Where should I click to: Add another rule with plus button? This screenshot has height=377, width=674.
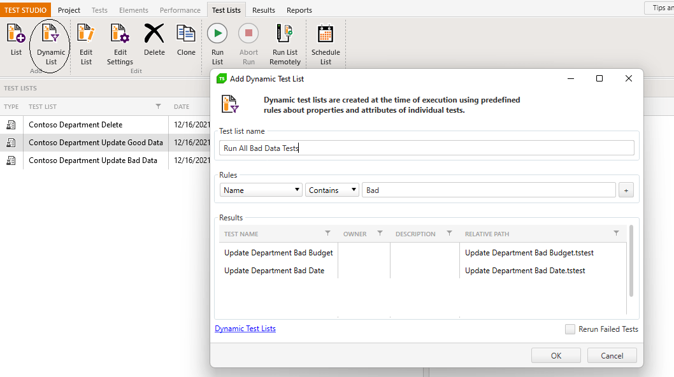[x=626, y=190]
